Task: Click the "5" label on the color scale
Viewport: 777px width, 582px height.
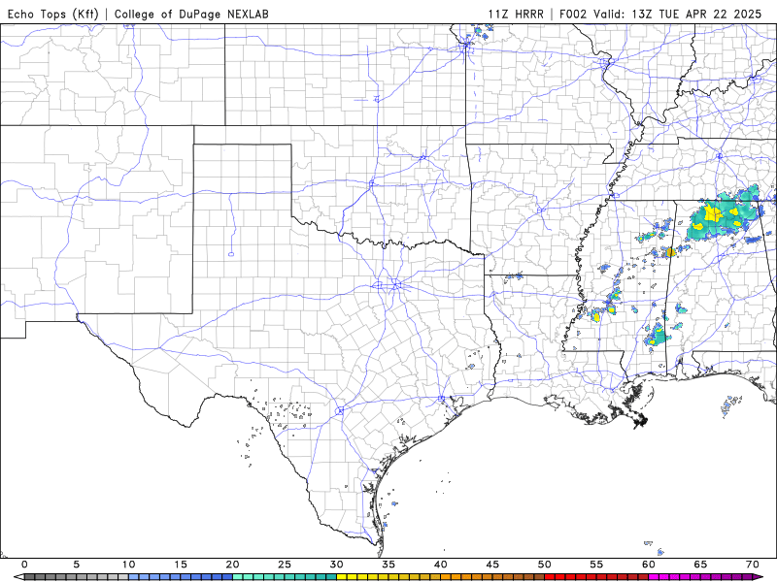Action: 77,565
